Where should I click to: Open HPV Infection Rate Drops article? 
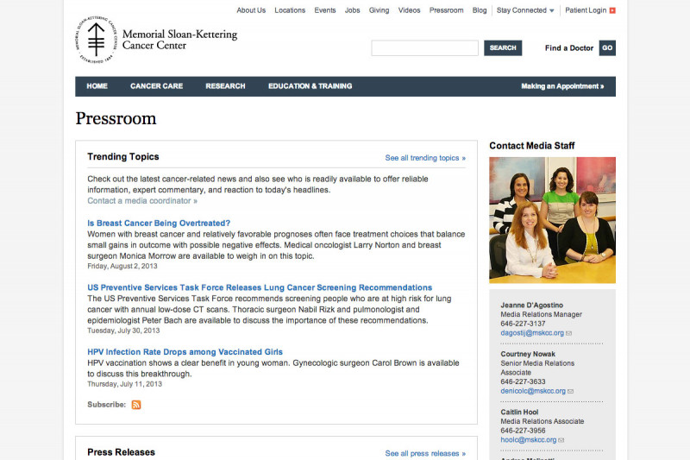(x=185, y=352)
